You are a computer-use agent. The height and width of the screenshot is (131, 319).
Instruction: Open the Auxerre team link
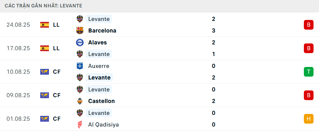99,66
